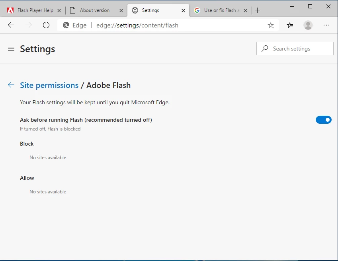Maximize the Edge window
This screenshot has width=338, height=261.
(x=310, y=6)
